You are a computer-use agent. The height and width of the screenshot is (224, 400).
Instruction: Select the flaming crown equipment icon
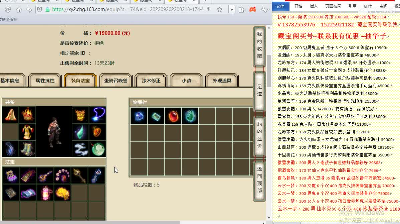27,115
